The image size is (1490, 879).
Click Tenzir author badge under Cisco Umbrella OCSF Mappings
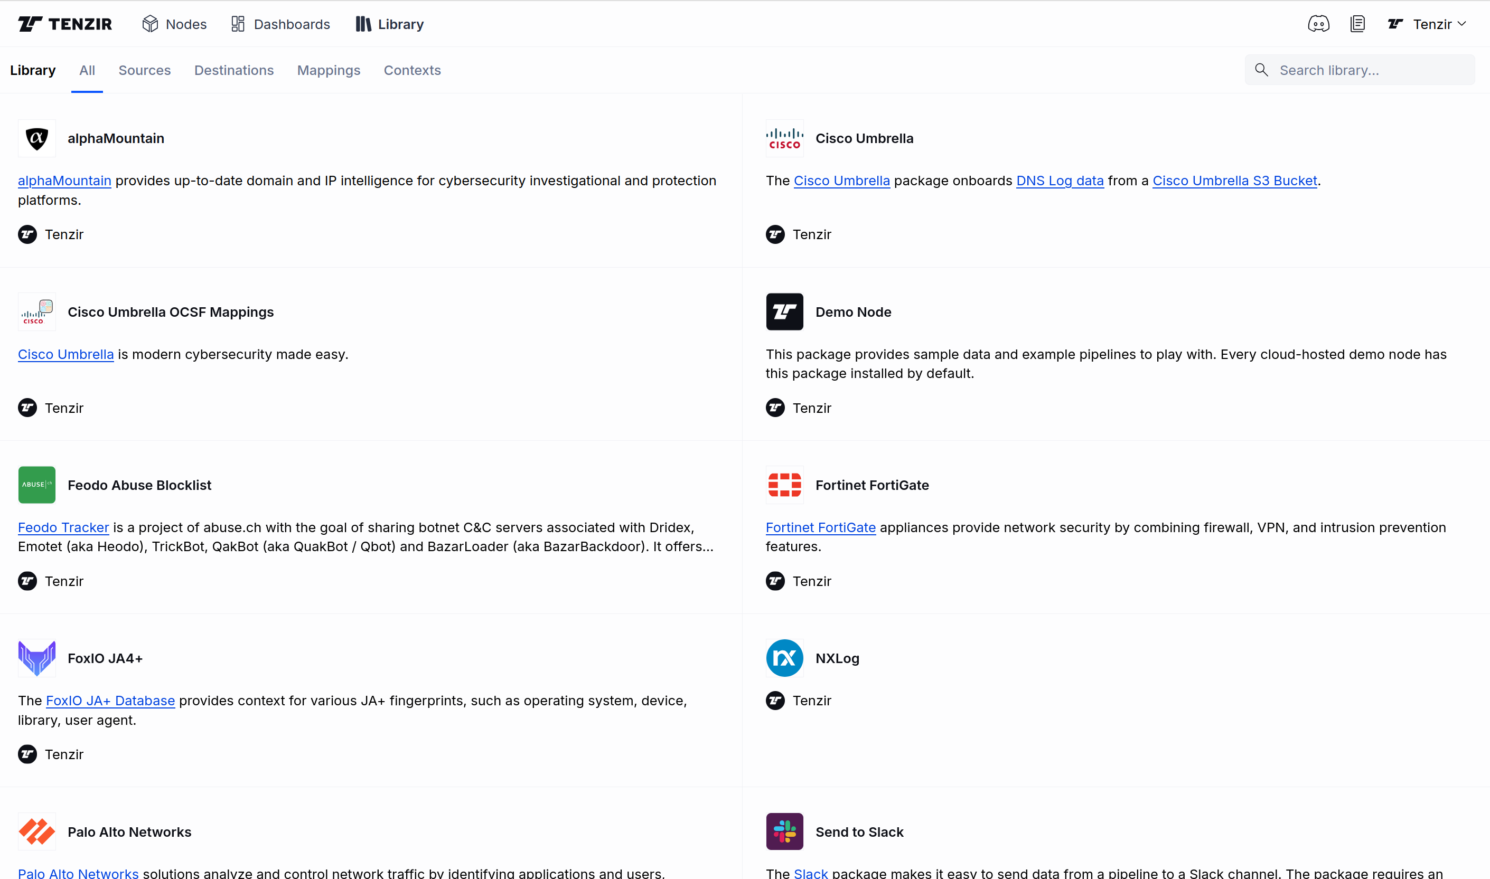[51, 408]
